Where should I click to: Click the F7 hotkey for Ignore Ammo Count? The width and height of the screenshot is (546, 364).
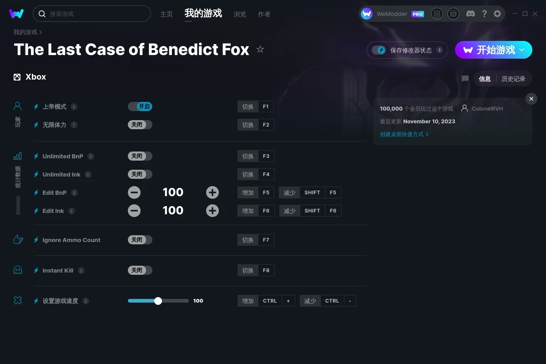[266, 240]
